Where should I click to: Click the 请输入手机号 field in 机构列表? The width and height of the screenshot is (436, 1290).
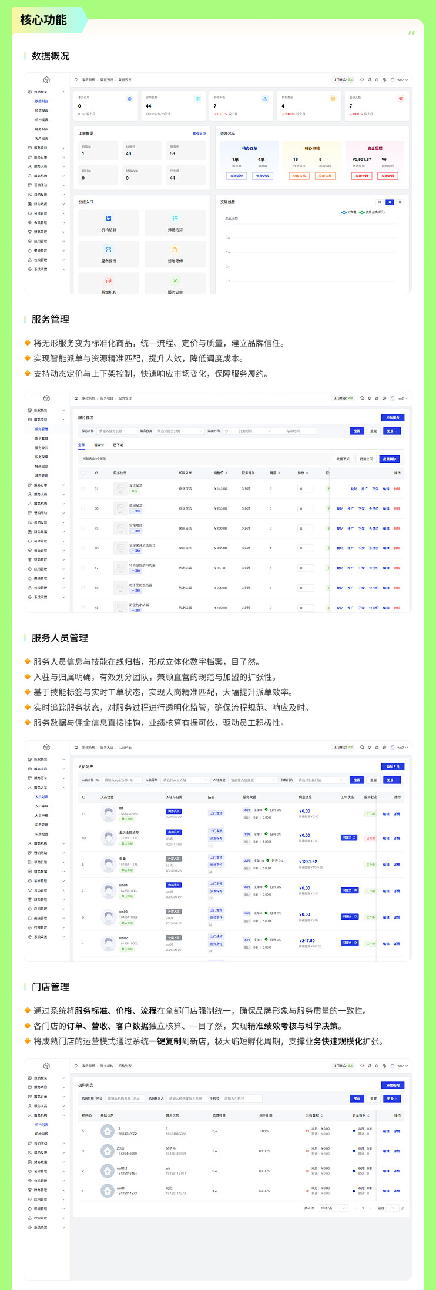pyautogui.click(x=242, y=1098)
